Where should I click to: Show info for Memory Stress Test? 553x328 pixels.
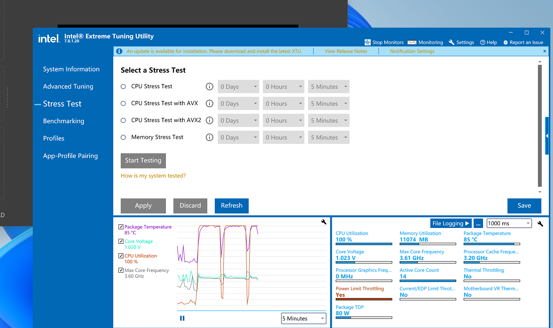point(210,137)
